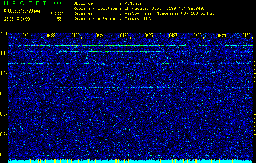256x163 pixels.
Task: Click the 0422 time marker
Action: (x=51, y=35)
